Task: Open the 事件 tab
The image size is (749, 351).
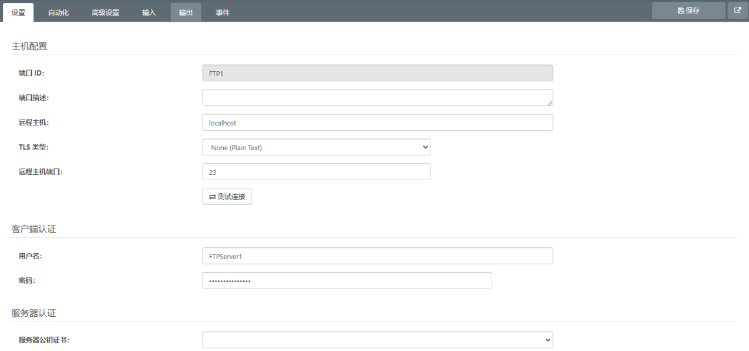Action: (223, 12)
